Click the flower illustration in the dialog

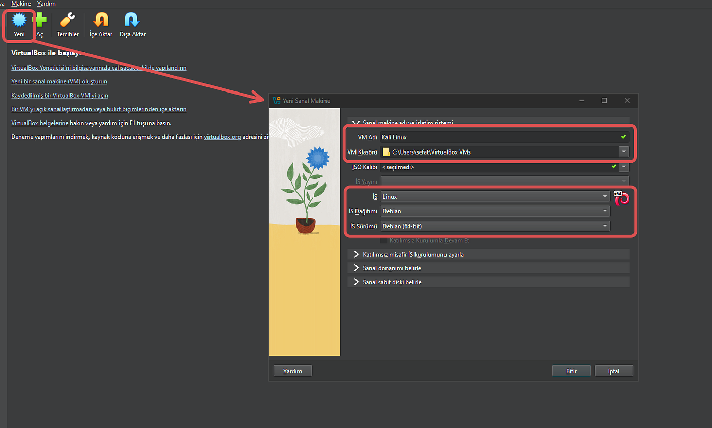click(x=304, y=232)
